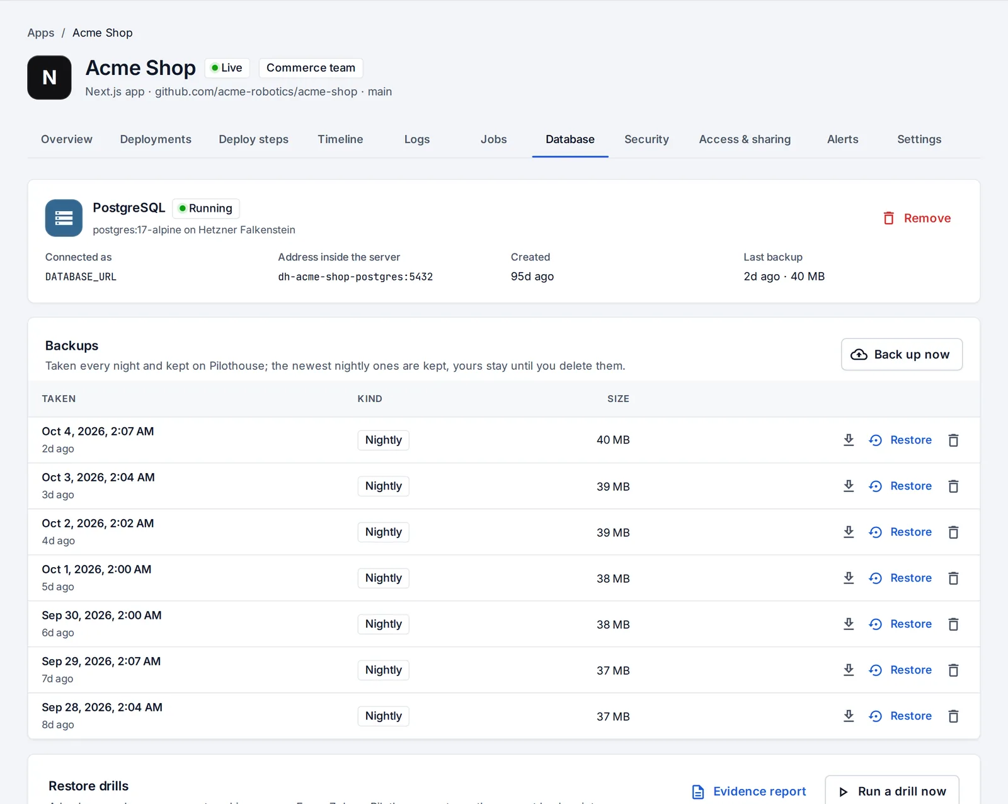1008x804 pixels.
Task: Delete the Oct 4, 2026 backup
Action: [954, 440]
